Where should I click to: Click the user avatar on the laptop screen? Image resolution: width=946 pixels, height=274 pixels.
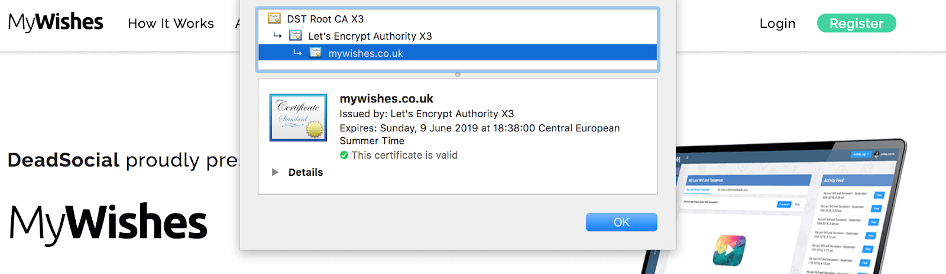coord(877,154)
